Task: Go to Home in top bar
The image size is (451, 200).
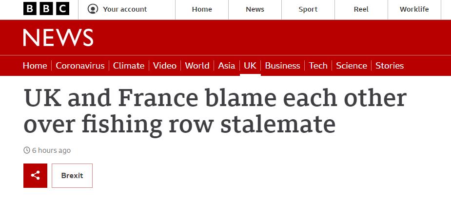Action: [202, 9]
